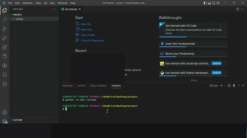Image resolution: width=247 pixels, height=138 pixels.
Task: Maximize the panel size chevron
Action: (239, 85)
